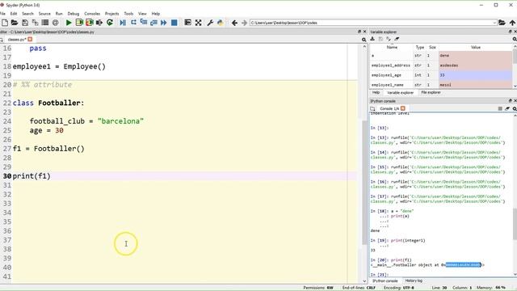The height and width of the screenshot is (291, 517).
Task: Open the Consoles menu
Action: click(92, 14)
